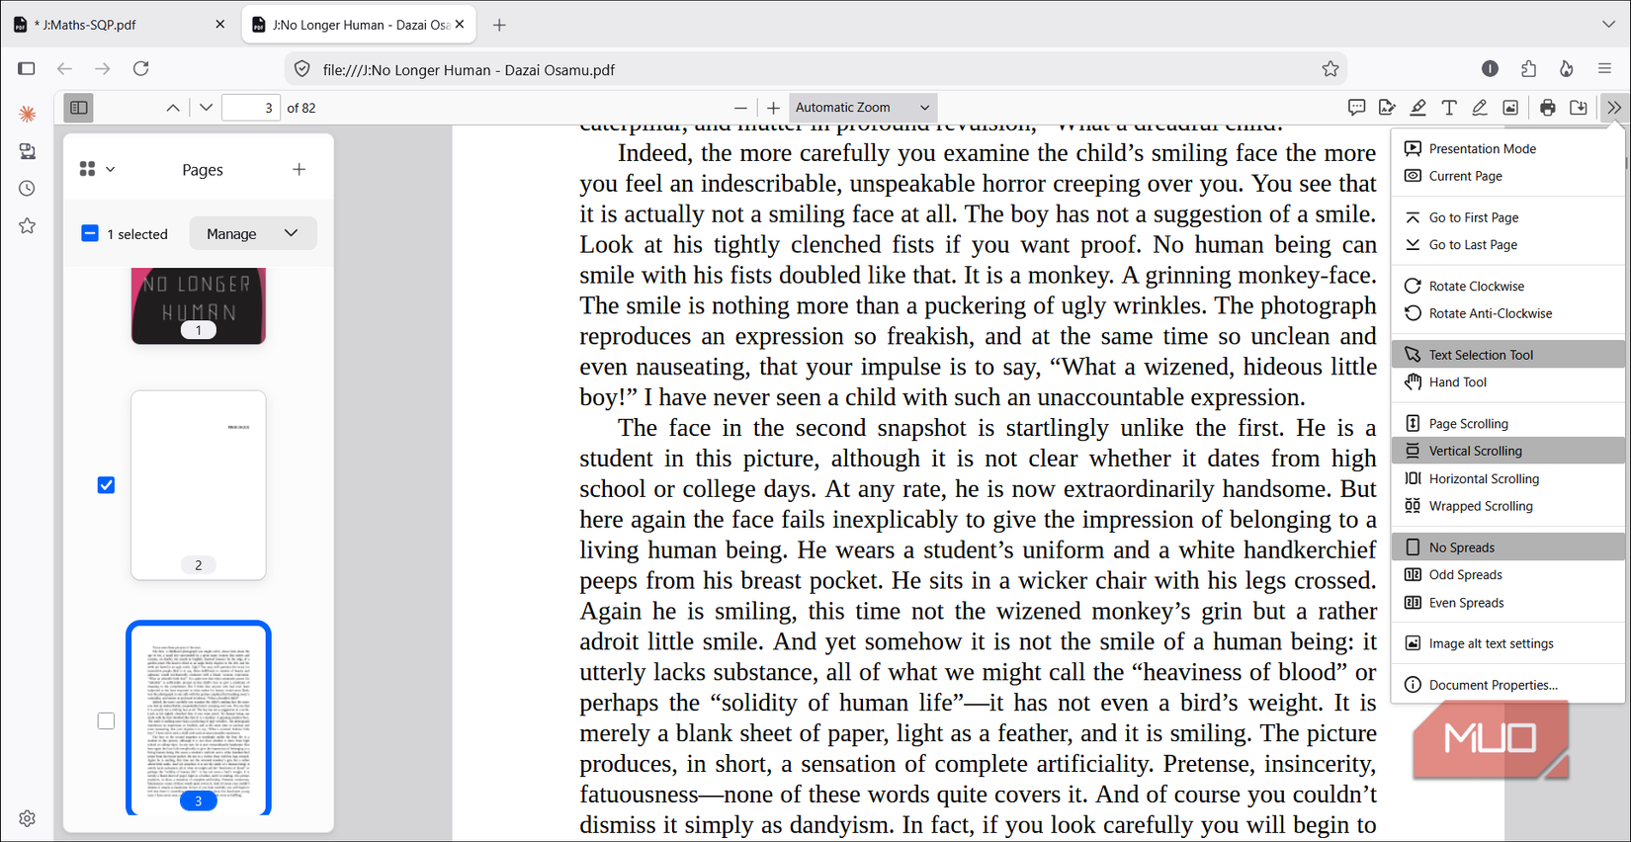Open browser settings gear in sidebar
1631x842 pixels.
[28, 818]
